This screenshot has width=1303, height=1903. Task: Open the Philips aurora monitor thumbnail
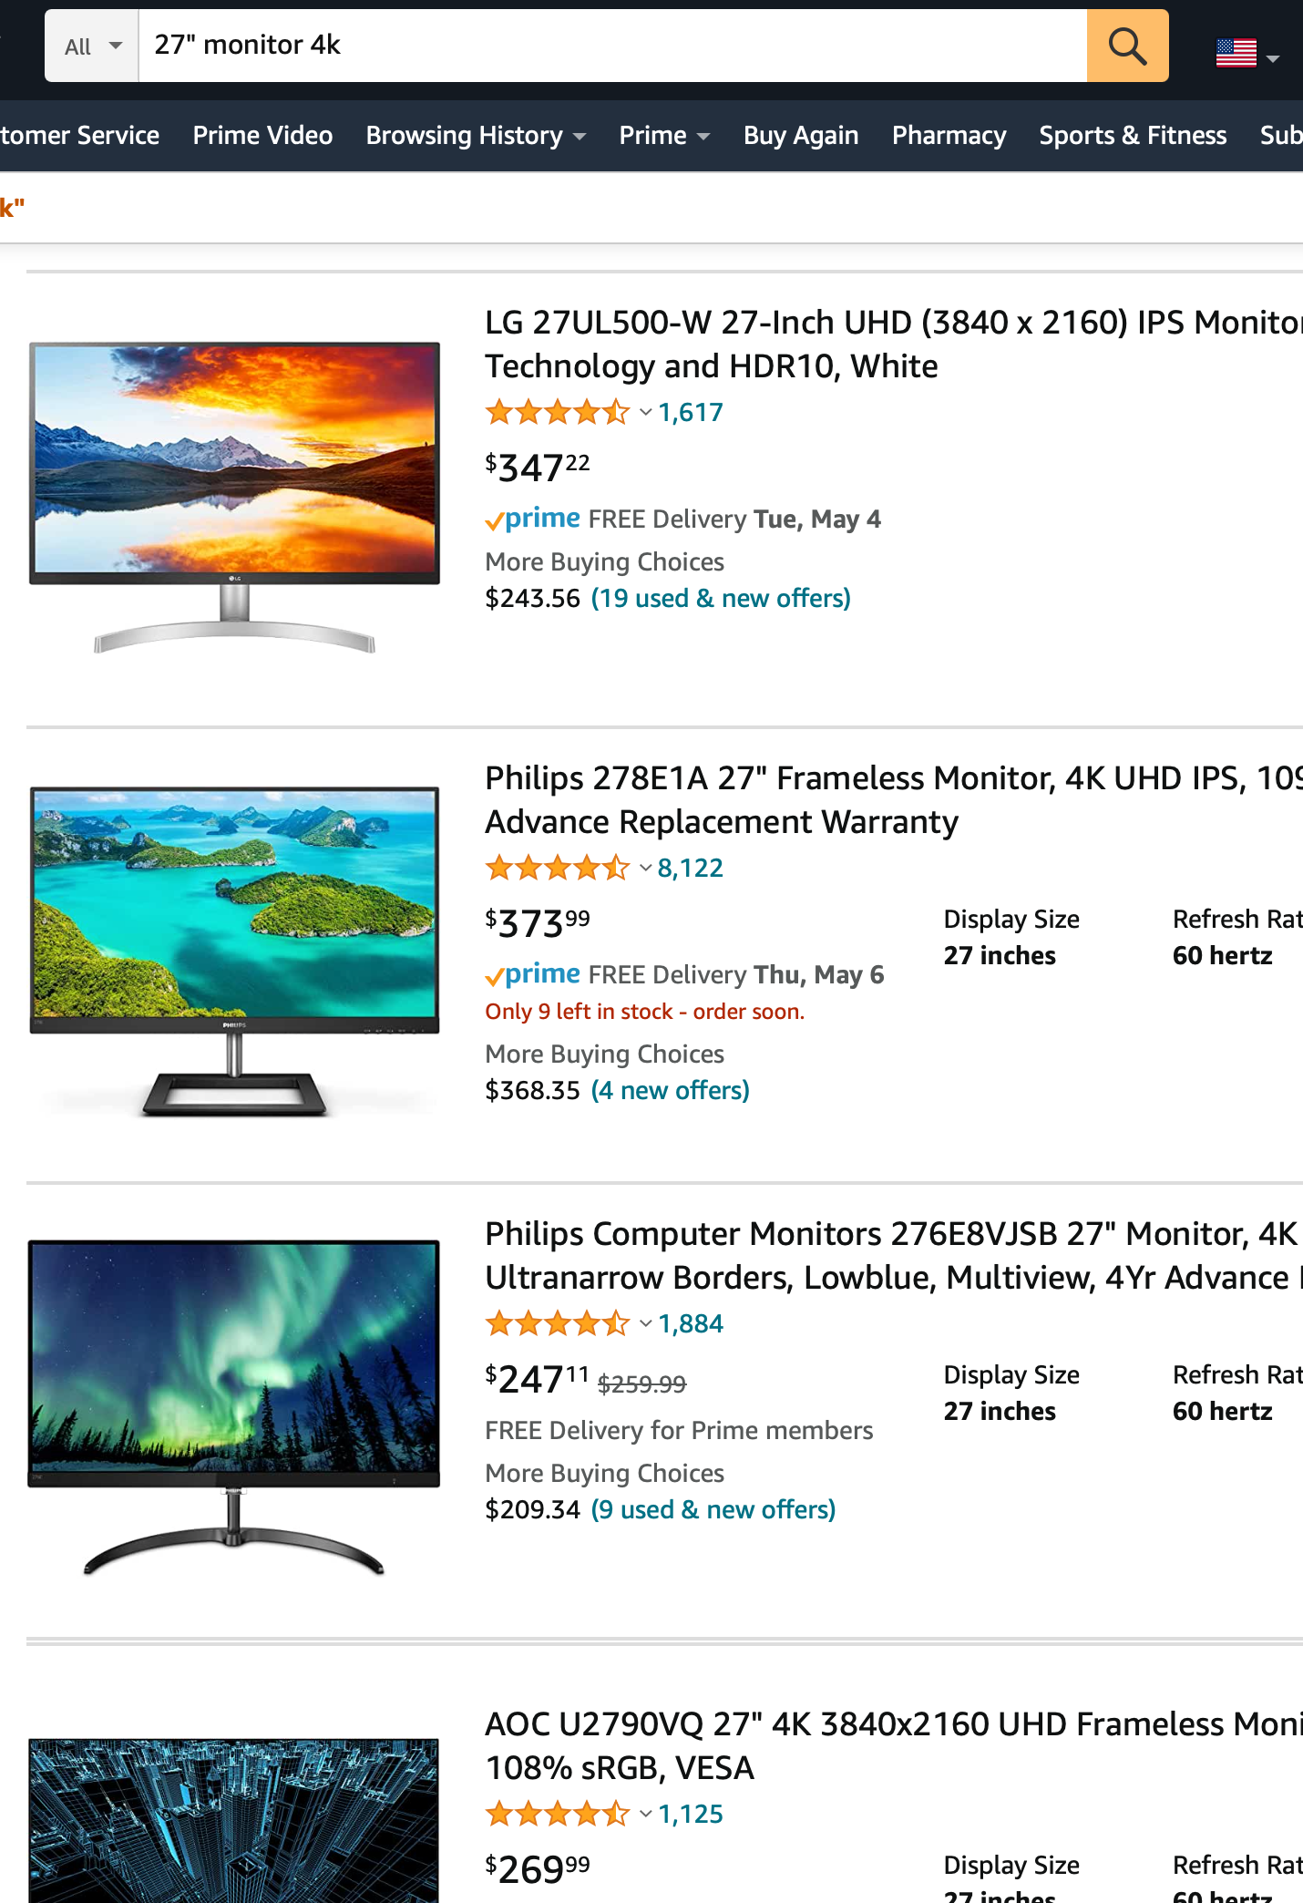coord(234,1407)
